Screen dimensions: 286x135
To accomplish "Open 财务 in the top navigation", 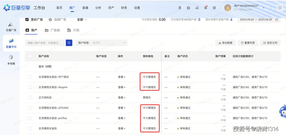I will tap(124, 8).
